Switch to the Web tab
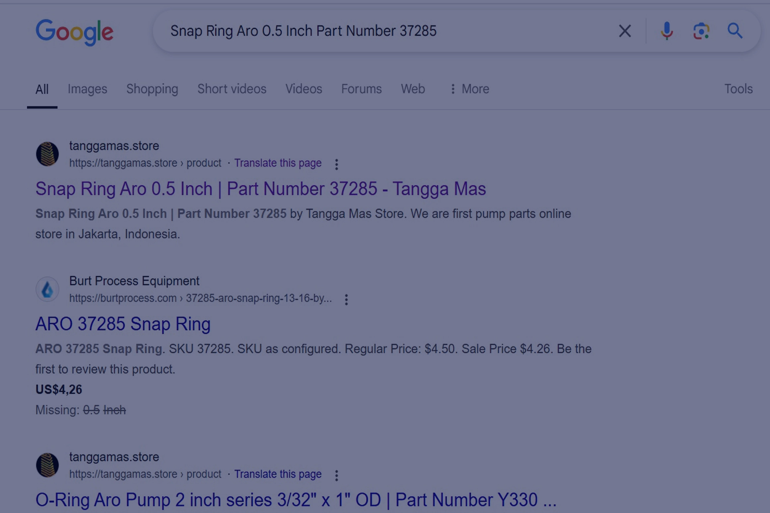Viewport: 770px width, 513px height. [413, 89]
